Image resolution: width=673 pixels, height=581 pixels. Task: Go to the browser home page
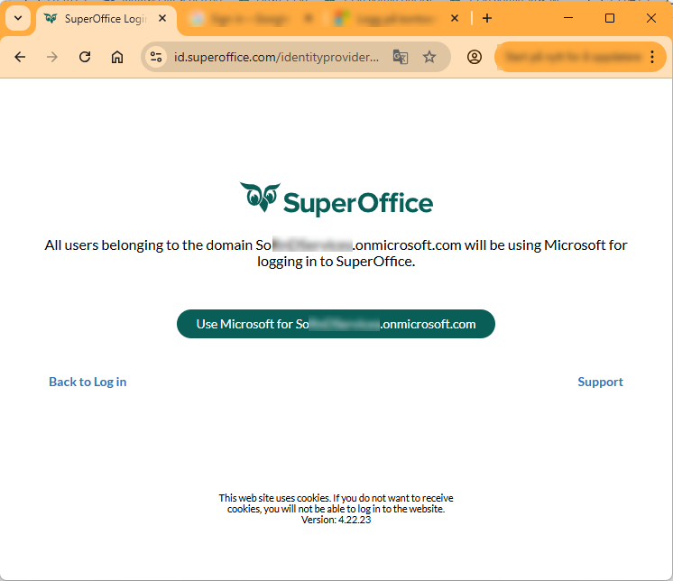(x=117, y=57)
